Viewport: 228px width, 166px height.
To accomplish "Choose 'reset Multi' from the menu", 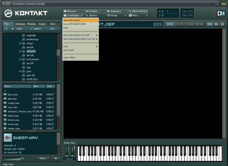I will tap(81, 58).
